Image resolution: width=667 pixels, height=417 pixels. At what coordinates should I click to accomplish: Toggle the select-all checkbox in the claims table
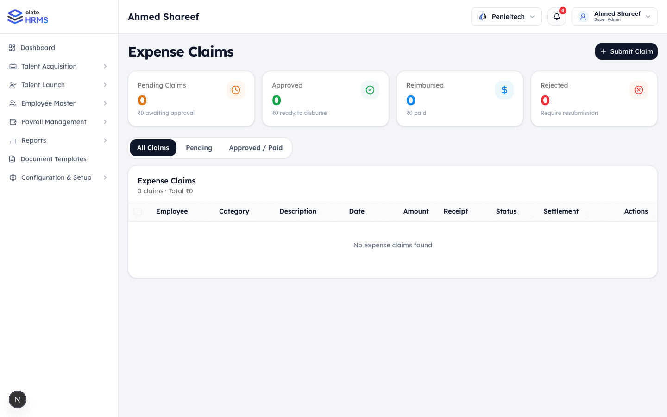tap(138, 211)
